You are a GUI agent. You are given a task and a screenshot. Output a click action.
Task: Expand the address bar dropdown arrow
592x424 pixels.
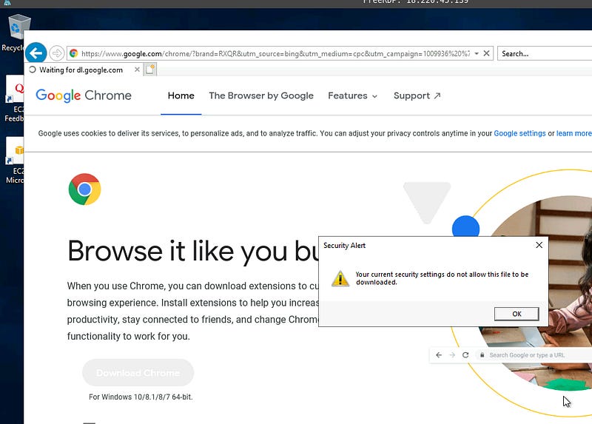coord(477,53)
